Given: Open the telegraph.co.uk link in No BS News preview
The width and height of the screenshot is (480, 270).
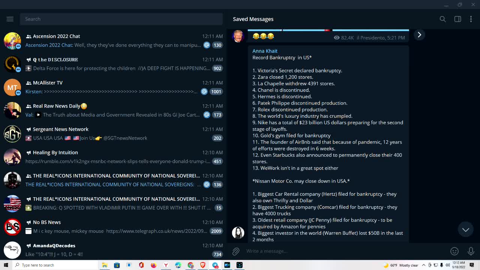Looking at the screenshot, I should coord(157,231).
